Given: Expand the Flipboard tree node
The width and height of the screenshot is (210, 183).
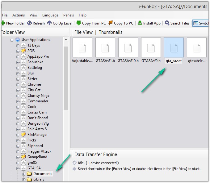Looking at the screenshot, I should [x=18, y=146].
